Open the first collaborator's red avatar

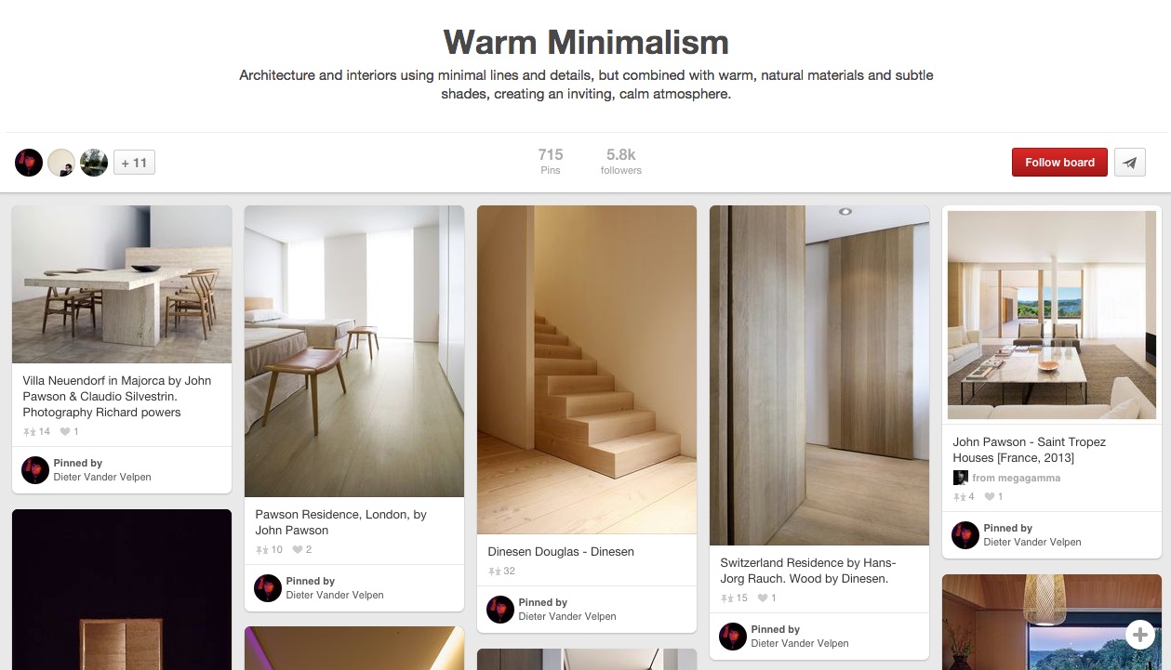pyautogui.click(x=29, y=163)
